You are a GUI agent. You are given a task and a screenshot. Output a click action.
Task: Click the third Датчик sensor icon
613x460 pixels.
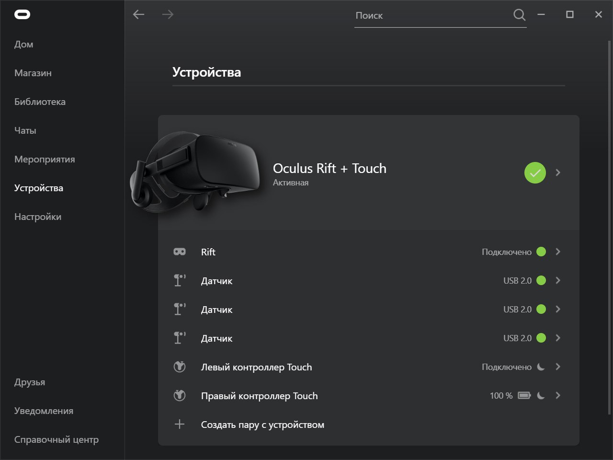(x=180, y=338)
